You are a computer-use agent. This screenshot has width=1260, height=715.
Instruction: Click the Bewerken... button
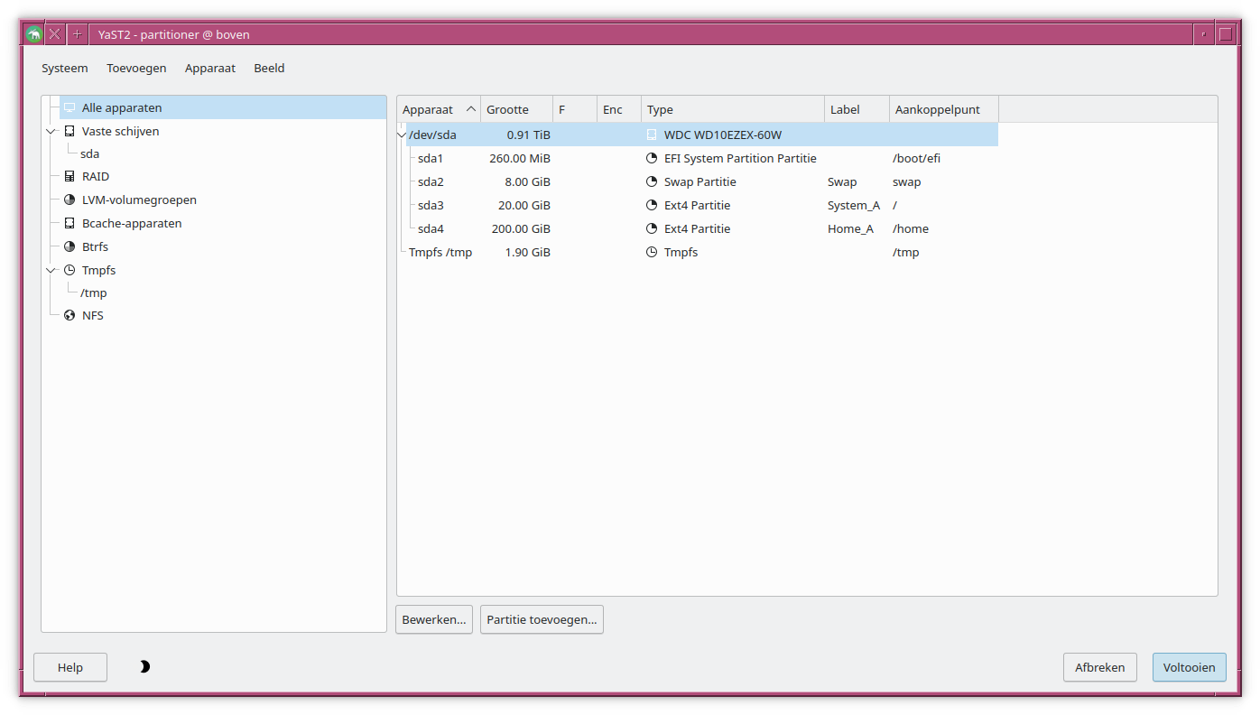pos(434,620)
